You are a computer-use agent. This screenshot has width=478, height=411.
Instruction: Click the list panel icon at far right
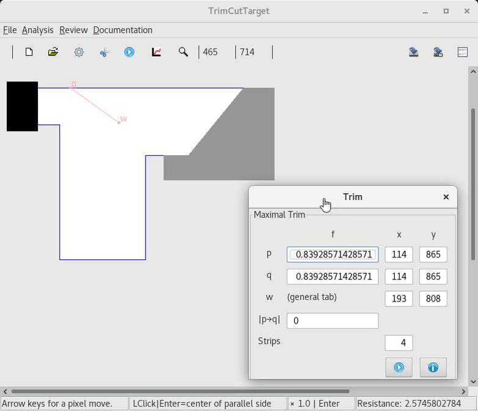tap(463, 52)
